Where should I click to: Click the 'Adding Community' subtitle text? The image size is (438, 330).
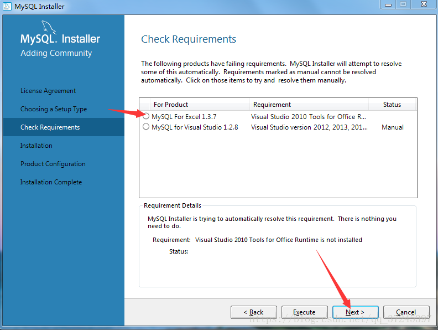click(x=56, y=53)
